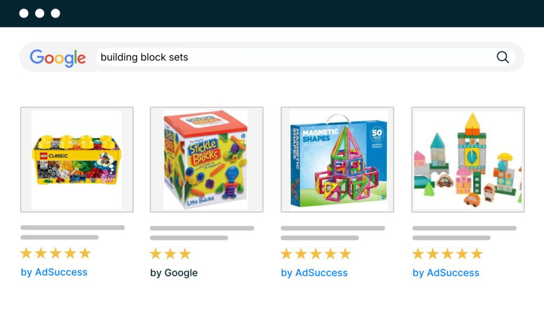Screen dimensions: 544x309
Task: Click the fifth star of Magnetic Shapes rating
Action: click(x=344, y=253)
